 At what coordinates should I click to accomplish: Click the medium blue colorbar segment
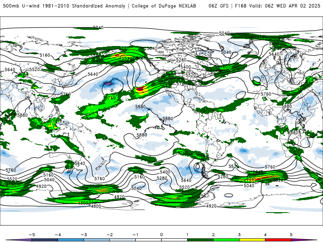pyautogui.click(x=71, y=240)
